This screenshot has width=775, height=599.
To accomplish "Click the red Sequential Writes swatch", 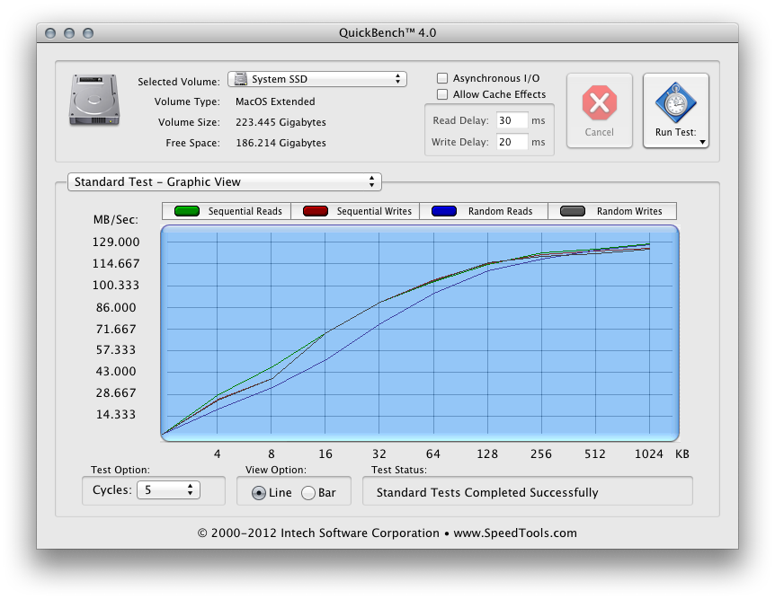I will pos(316,211).
